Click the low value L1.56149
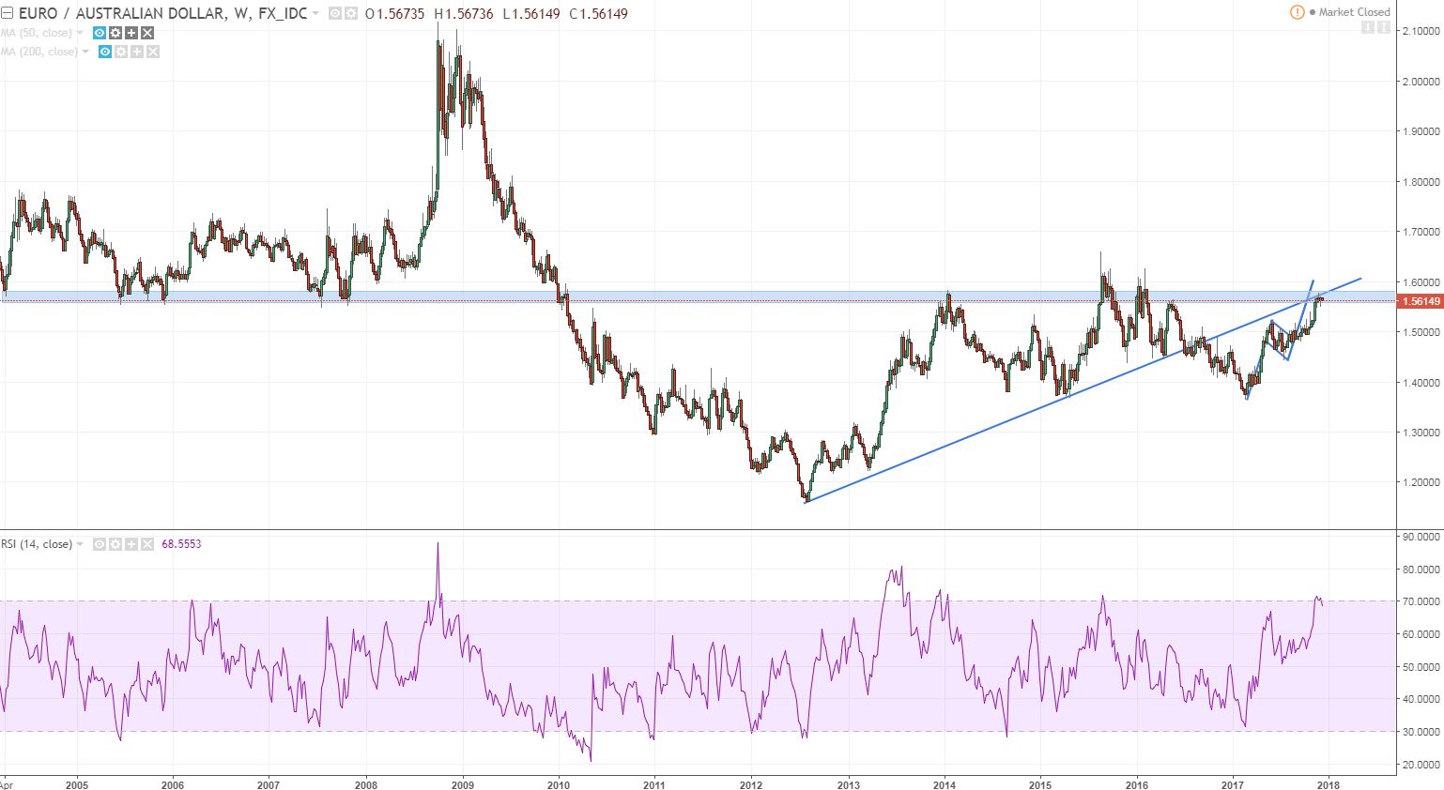This screenshot has width=1444, height=790. point(531,14)
